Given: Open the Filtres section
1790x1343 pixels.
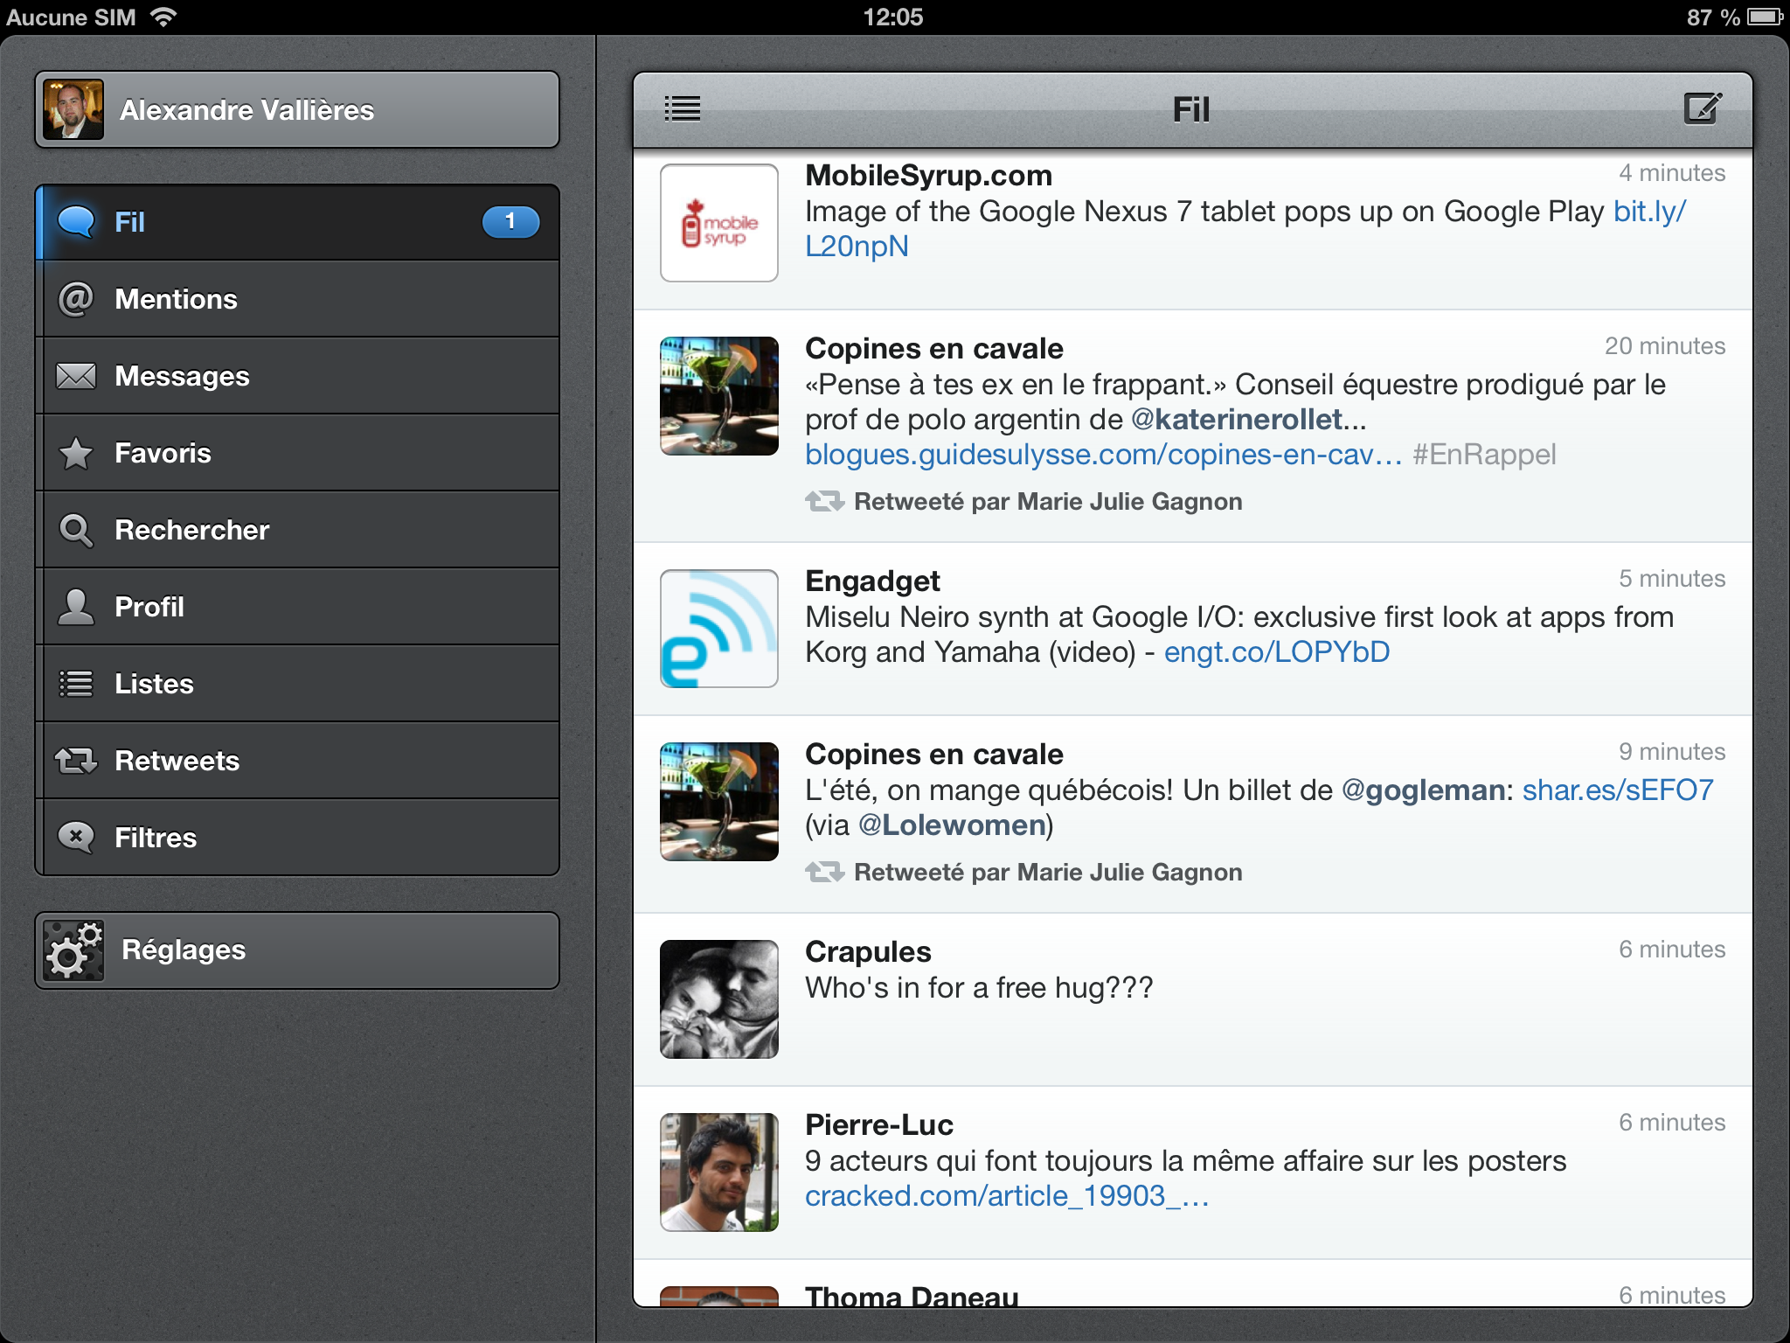Looking at the screenshot, I should [x=297, y=838].
